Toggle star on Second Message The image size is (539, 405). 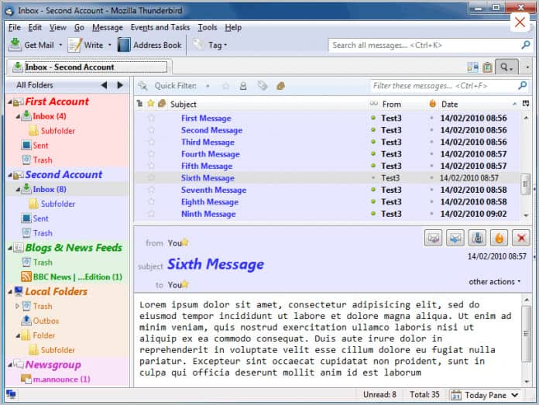click(x=151, y=130)
